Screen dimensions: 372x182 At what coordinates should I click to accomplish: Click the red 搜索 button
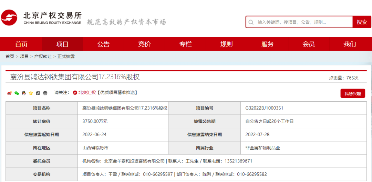tap(362, 22)
